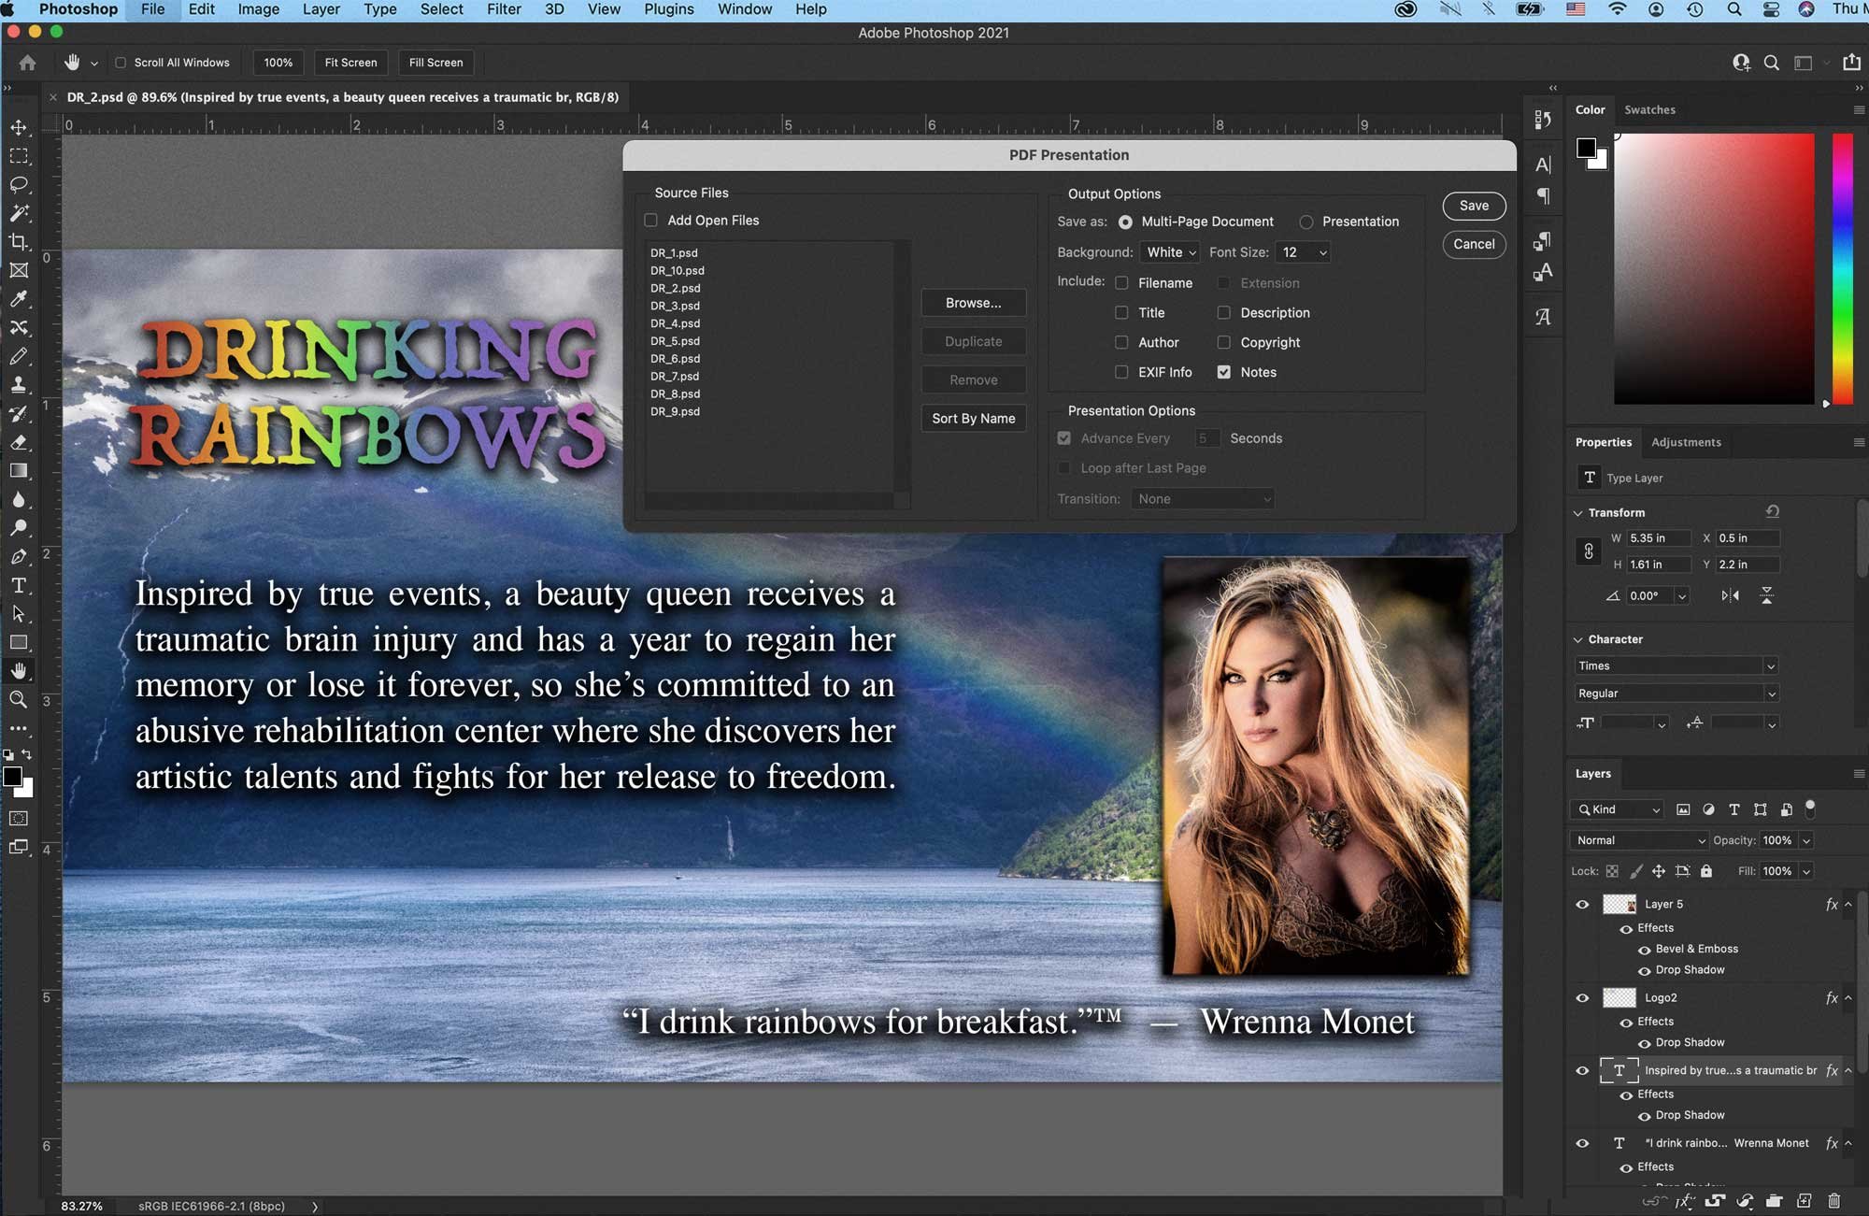The height and width of the screenshot is (1216, 1869).
Task: Select the Move tool
Action: (19, 127)
